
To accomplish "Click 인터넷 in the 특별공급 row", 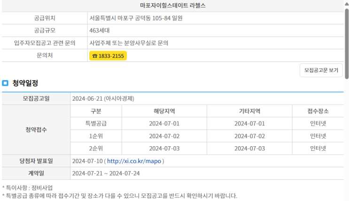I will [318, 124].
